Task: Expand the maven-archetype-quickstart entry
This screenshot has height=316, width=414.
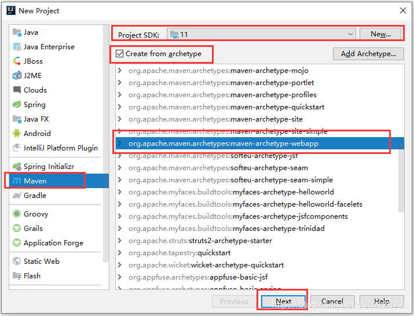Action: click(120, 107)
